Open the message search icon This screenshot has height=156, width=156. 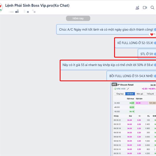[152, 8]
